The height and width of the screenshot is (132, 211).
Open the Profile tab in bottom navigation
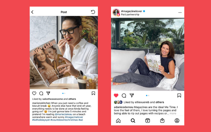177,121
